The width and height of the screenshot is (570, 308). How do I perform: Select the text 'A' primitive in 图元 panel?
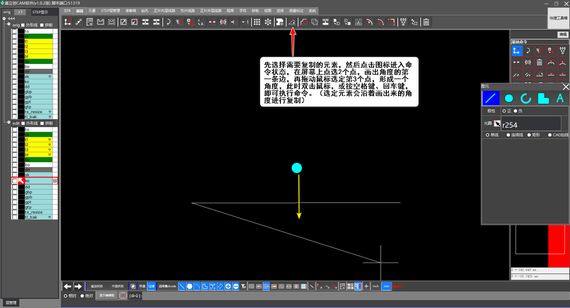(x=560, y=98)
